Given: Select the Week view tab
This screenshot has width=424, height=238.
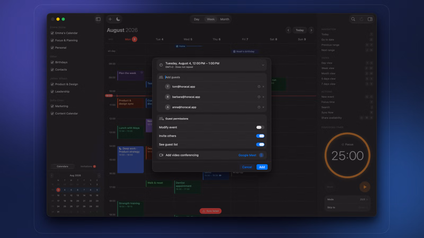Looking at the screenshot, I should tap(211, 19).
